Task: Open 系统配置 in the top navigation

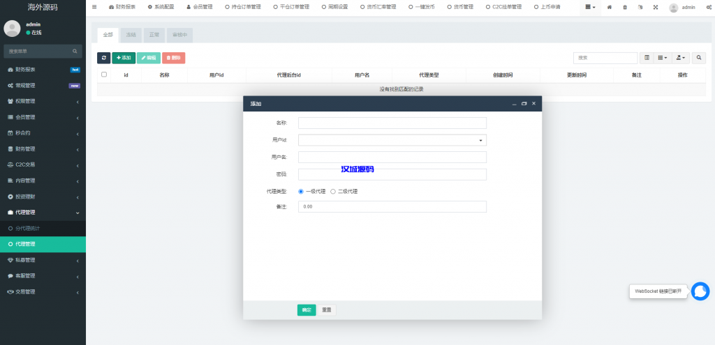Action: coord(161,7)
